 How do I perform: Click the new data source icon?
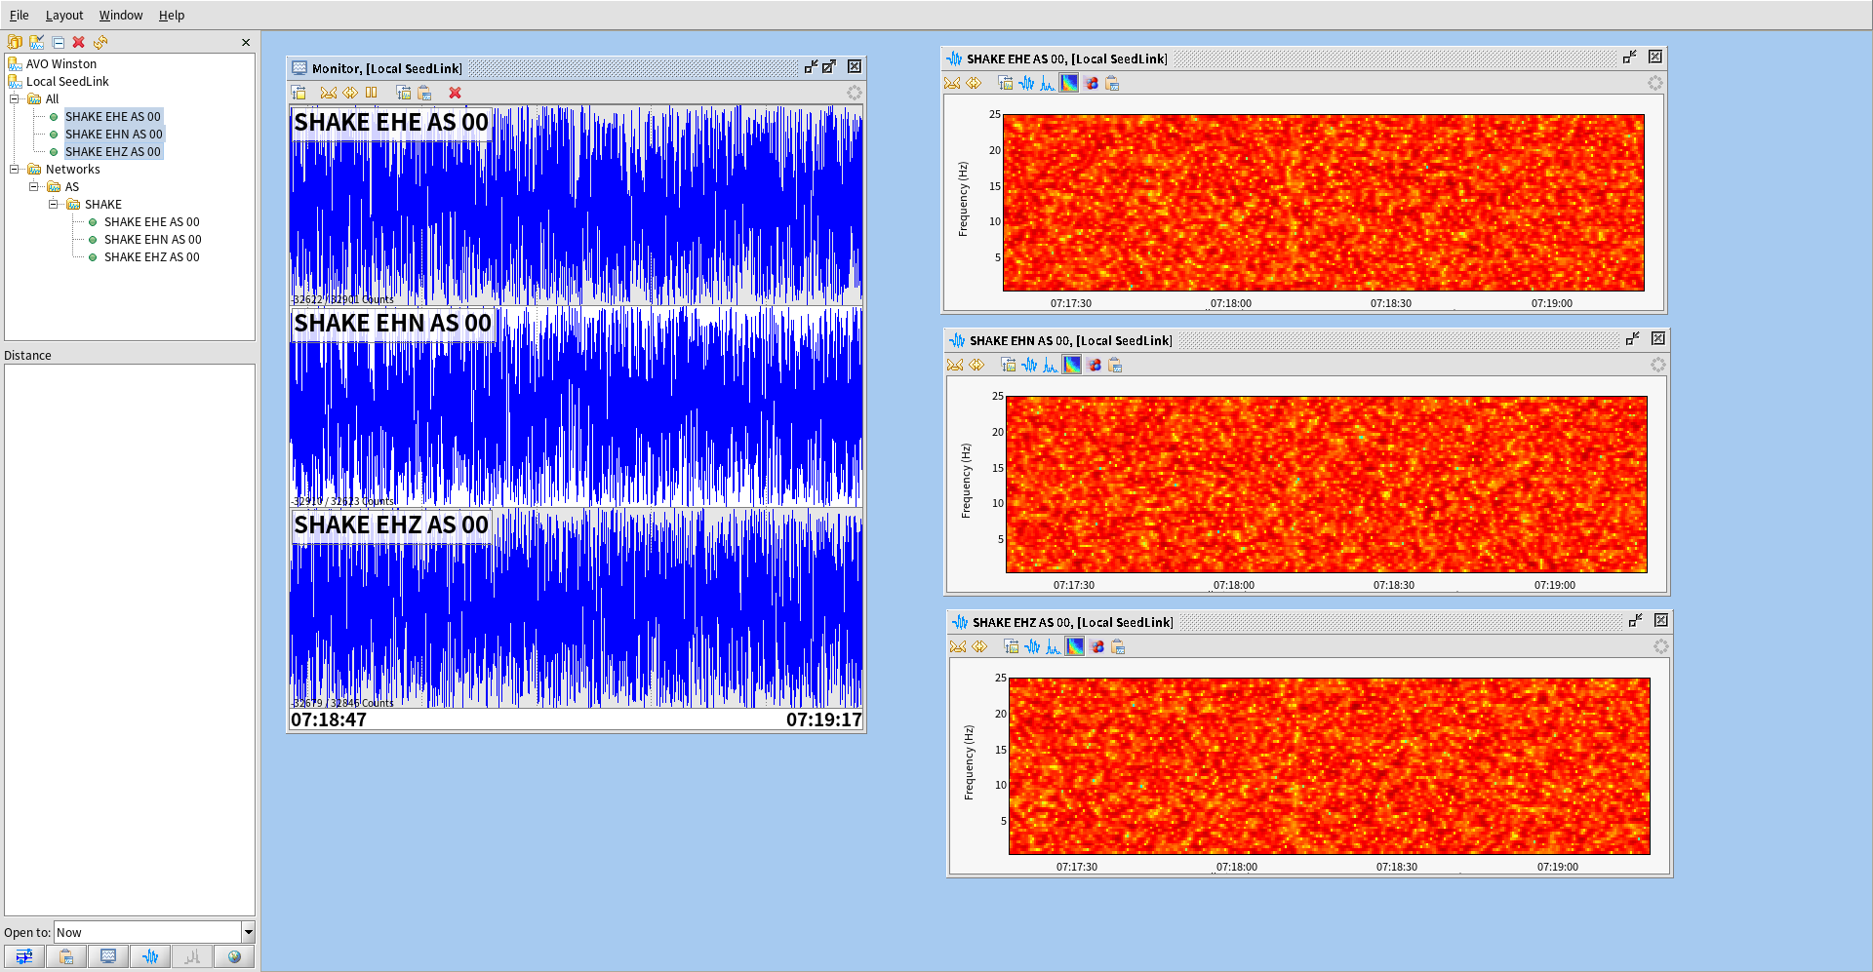pyautogui.click(x=15, y=42)
